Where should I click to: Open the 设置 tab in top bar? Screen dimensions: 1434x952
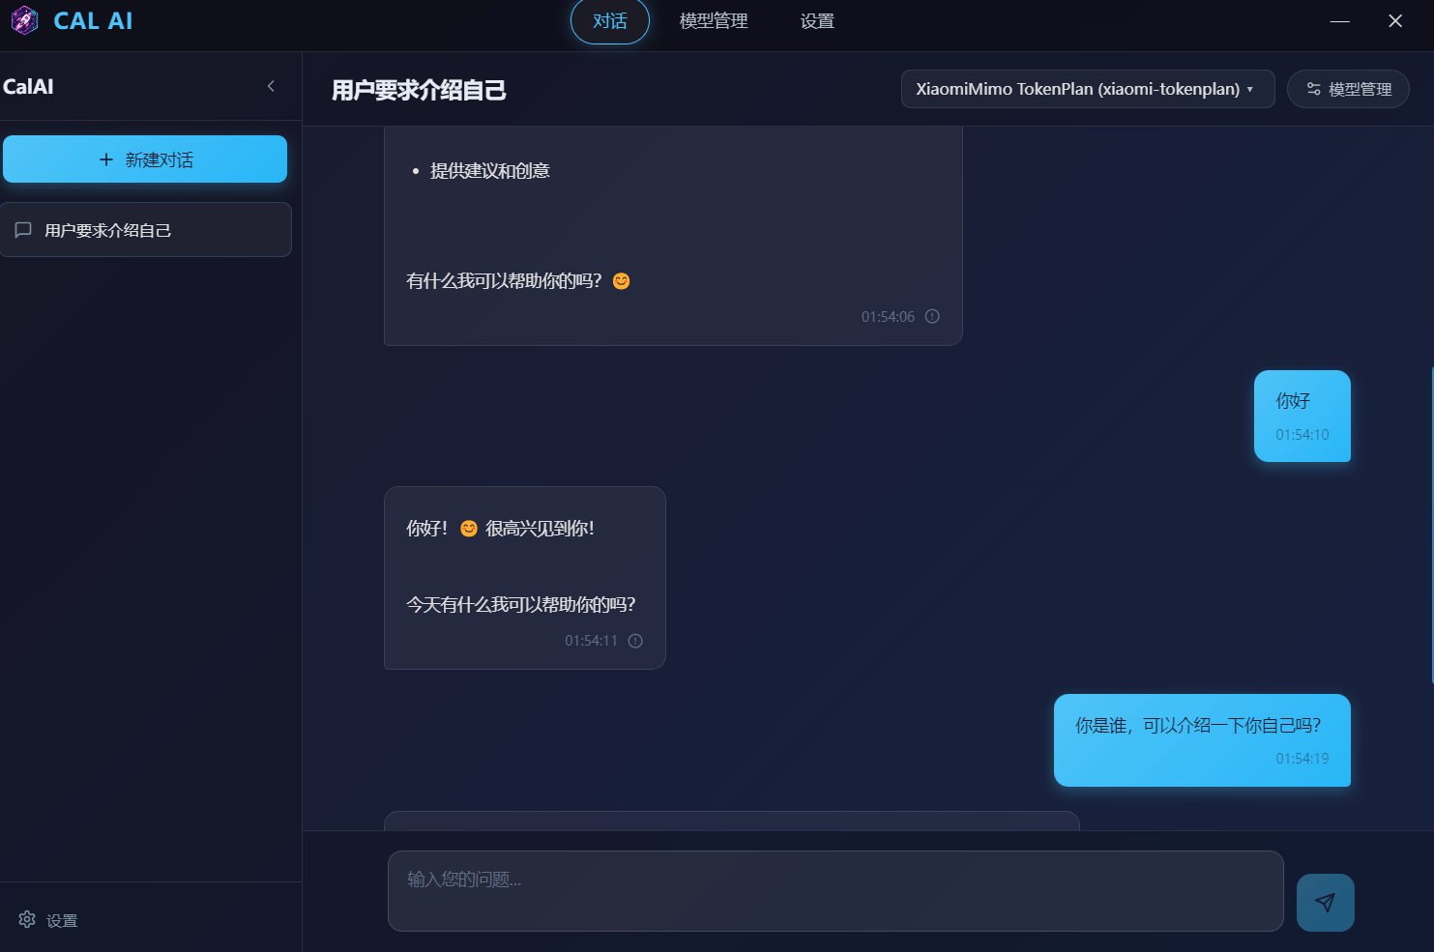click(817, 21)
